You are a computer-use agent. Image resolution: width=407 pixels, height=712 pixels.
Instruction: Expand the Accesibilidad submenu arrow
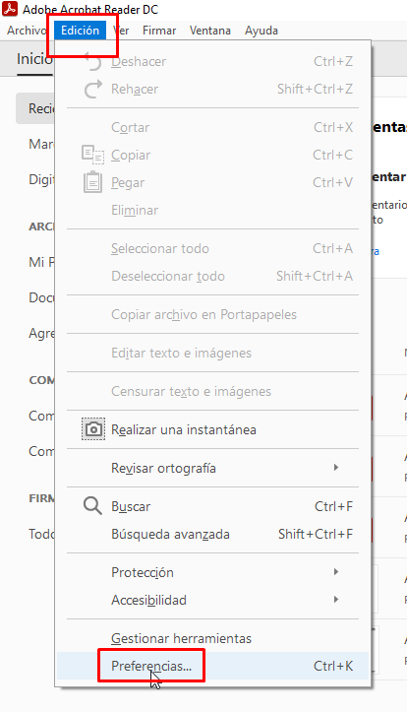pyautogui.click(x=336, y=600)
